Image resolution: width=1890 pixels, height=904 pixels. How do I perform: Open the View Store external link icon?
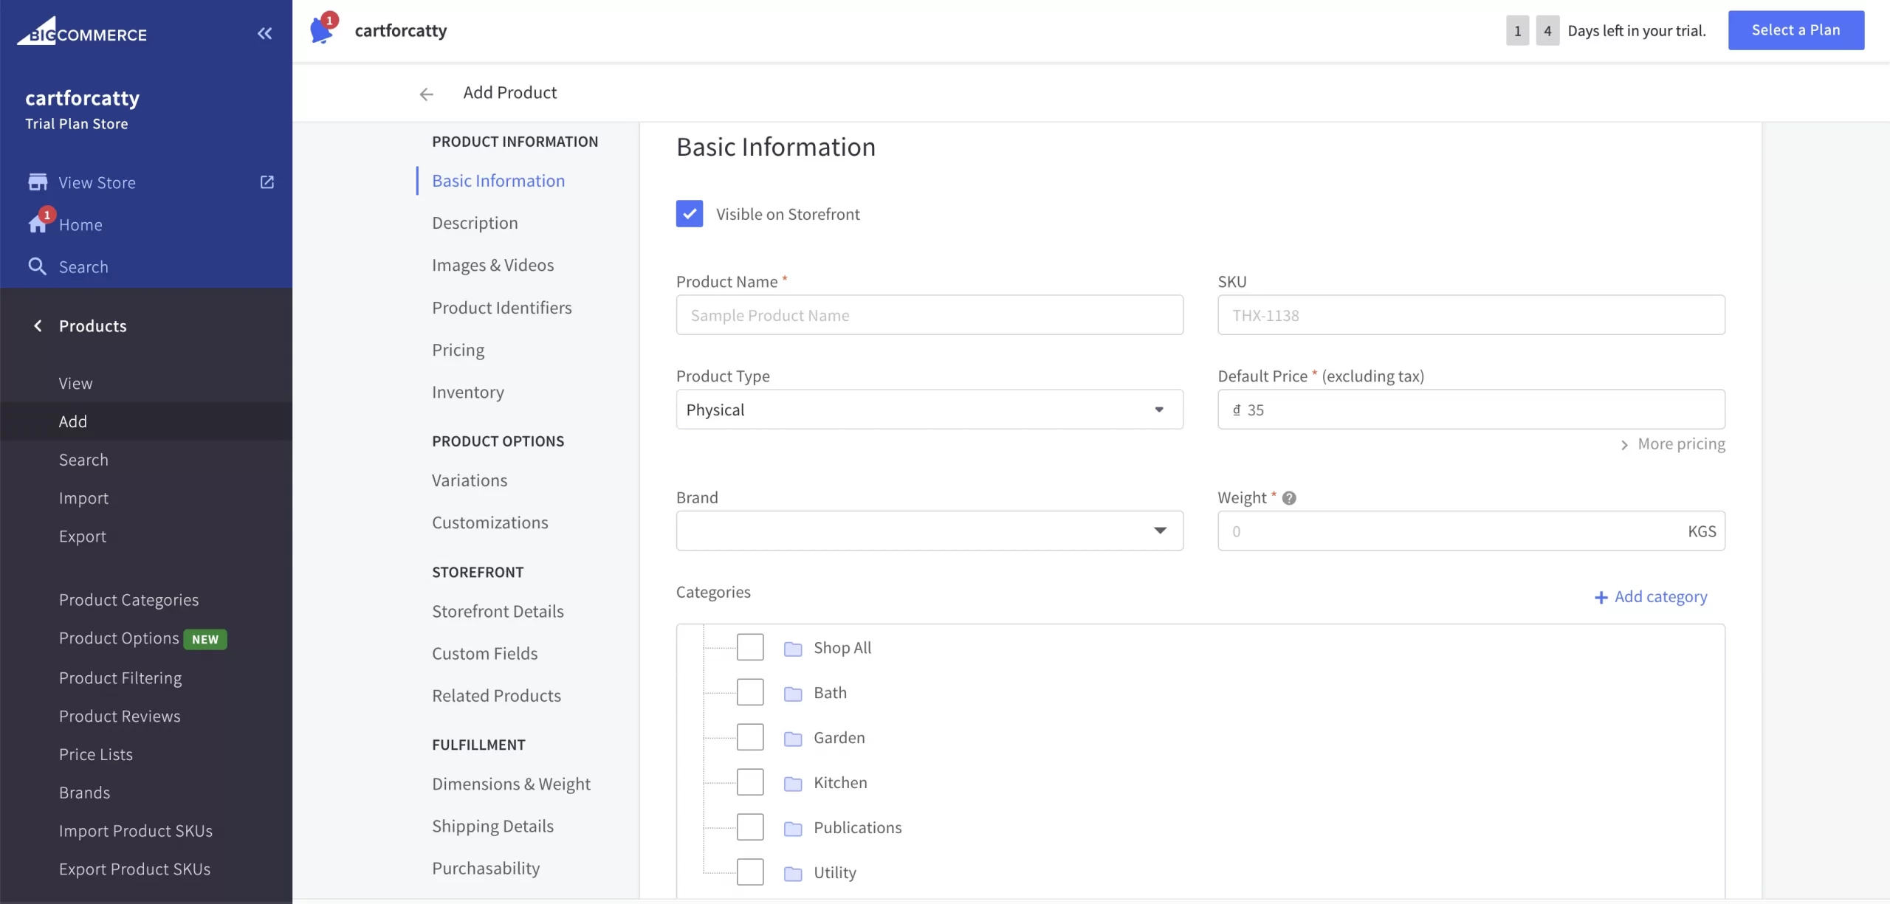(267, 182)
